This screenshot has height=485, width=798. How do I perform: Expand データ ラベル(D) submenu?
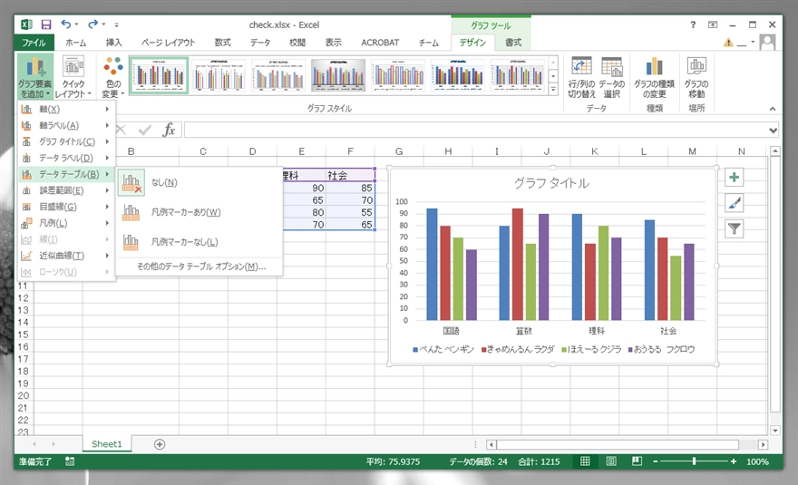(x=66, y=158)
